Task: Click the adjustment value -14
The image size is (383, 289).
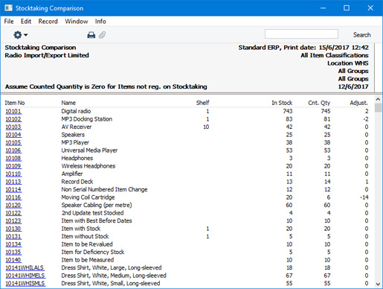Action: 364,197
